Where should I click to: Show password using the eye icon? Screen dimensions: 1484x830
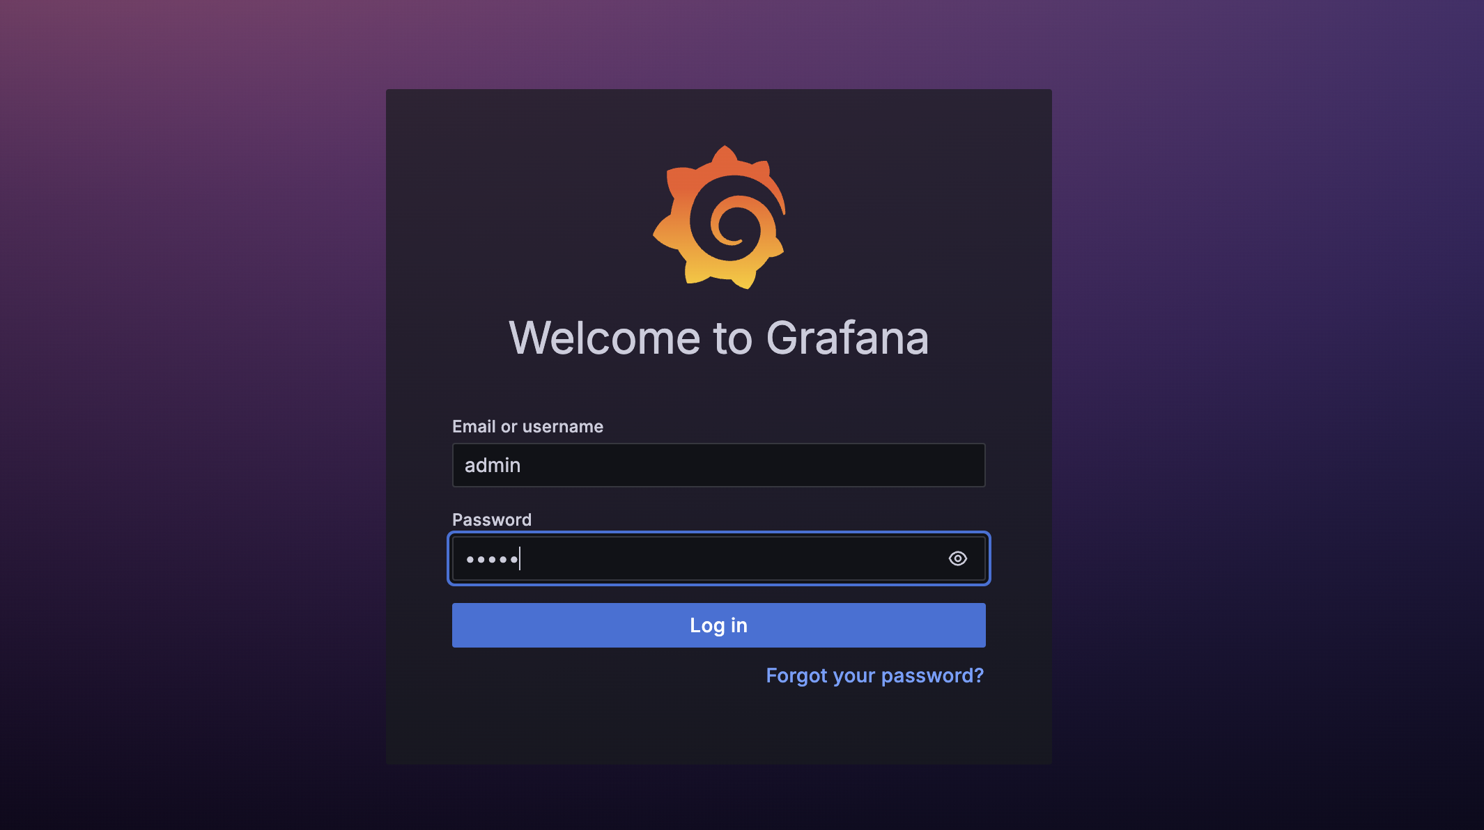958,558
